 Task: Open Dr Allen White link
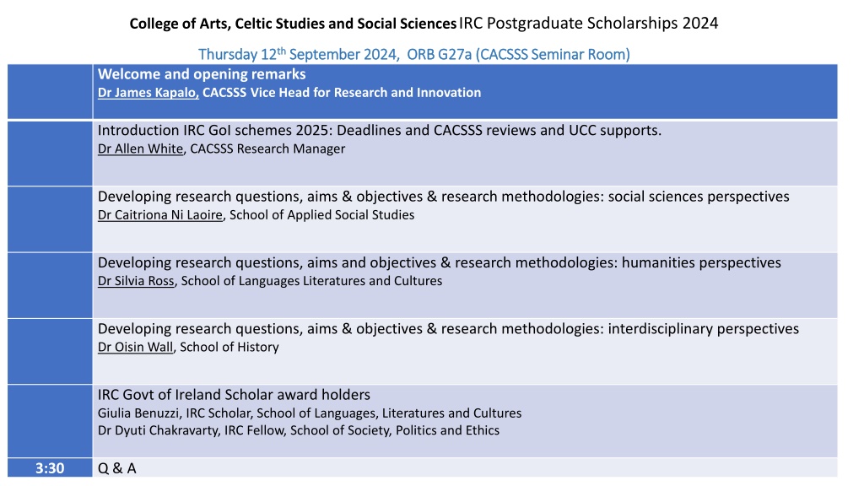point(140,148)
